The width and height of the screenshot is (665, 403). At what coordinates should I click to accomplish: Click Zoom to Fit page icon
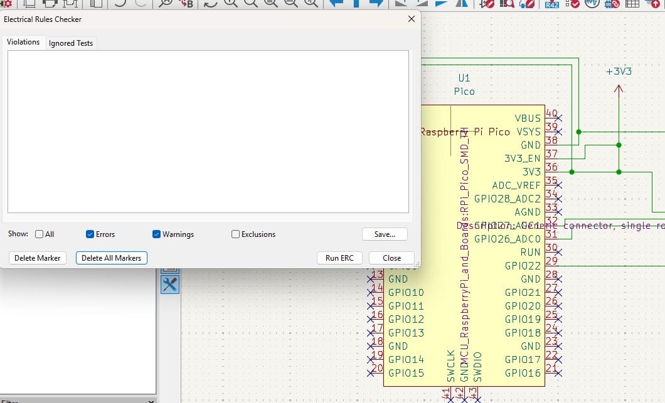coord(270,3)
